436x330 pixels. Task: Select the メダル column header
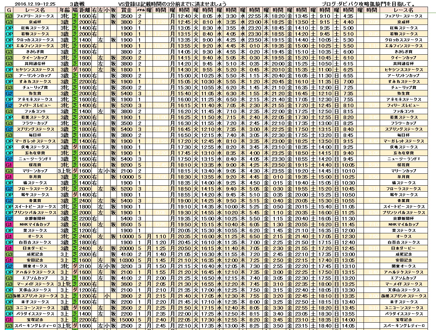tap(140, 10)
